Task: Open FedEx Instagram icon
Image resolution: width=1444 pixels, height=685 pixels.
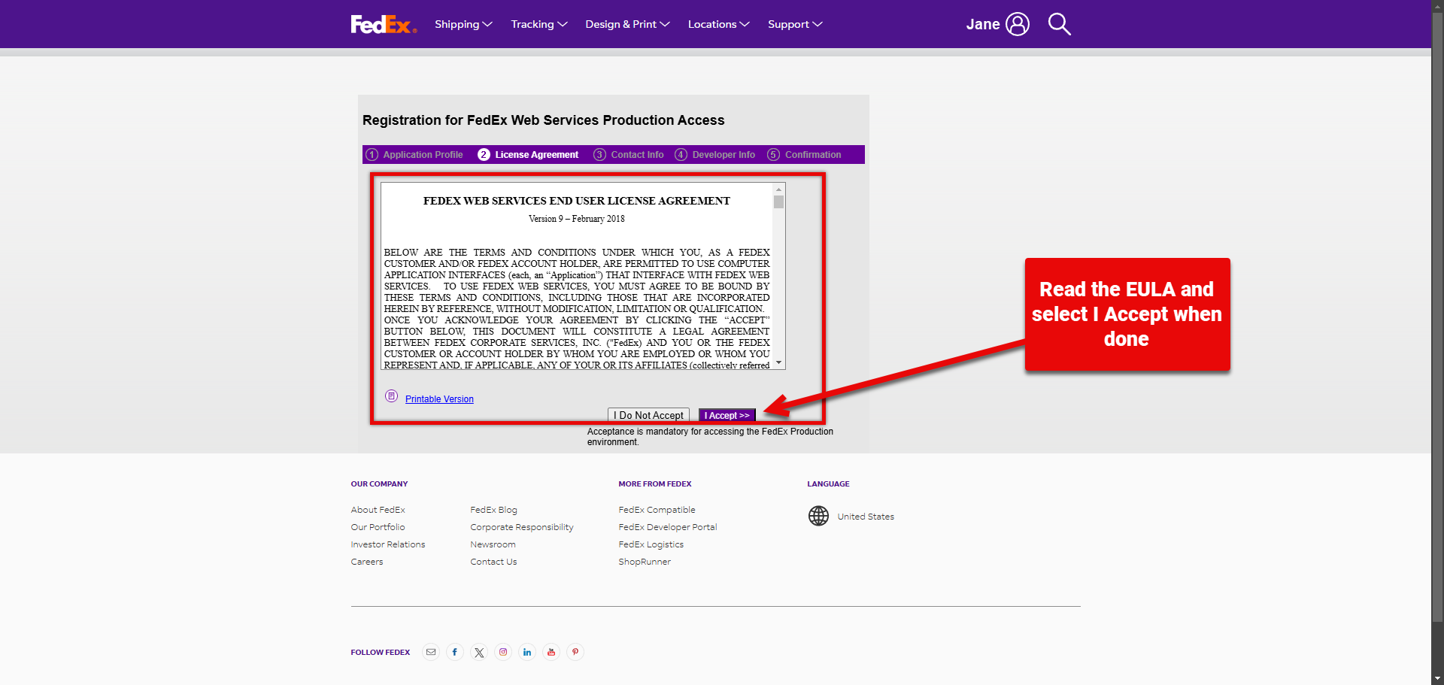Action: click(503, 652)
